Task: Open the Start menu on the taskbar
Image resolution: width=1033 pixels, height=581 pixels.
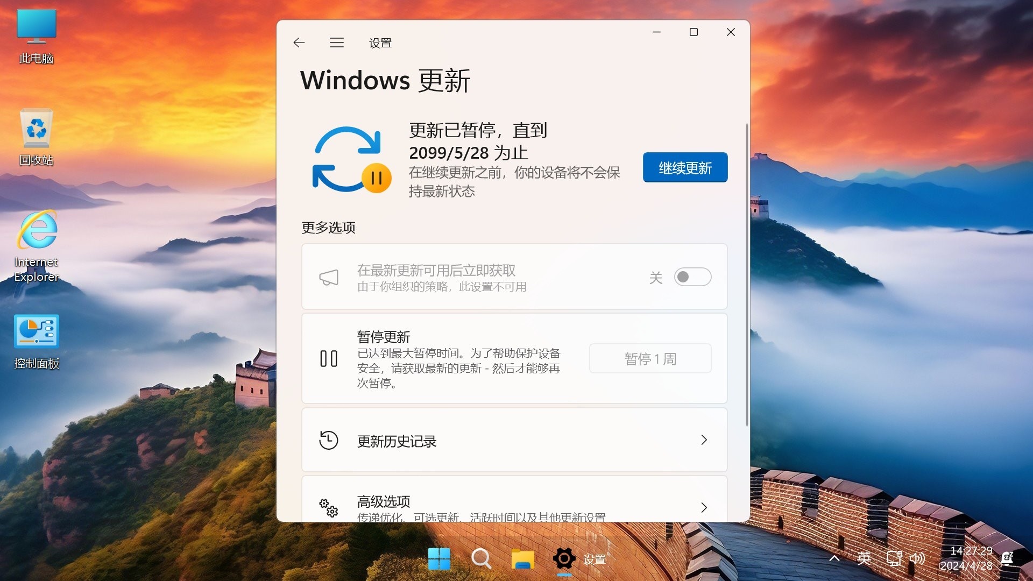Action: [439, 559]
